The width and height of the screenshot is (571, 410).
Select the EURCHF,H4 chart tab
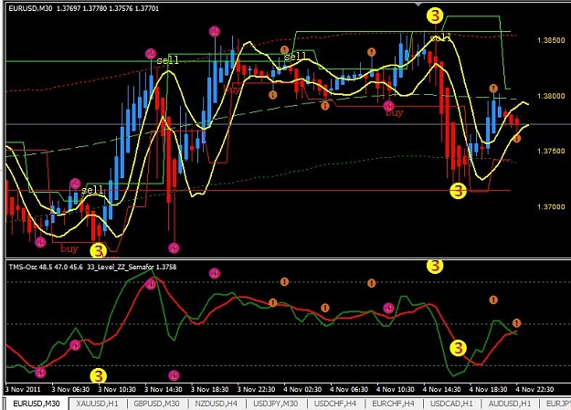(x=393, y=404)
